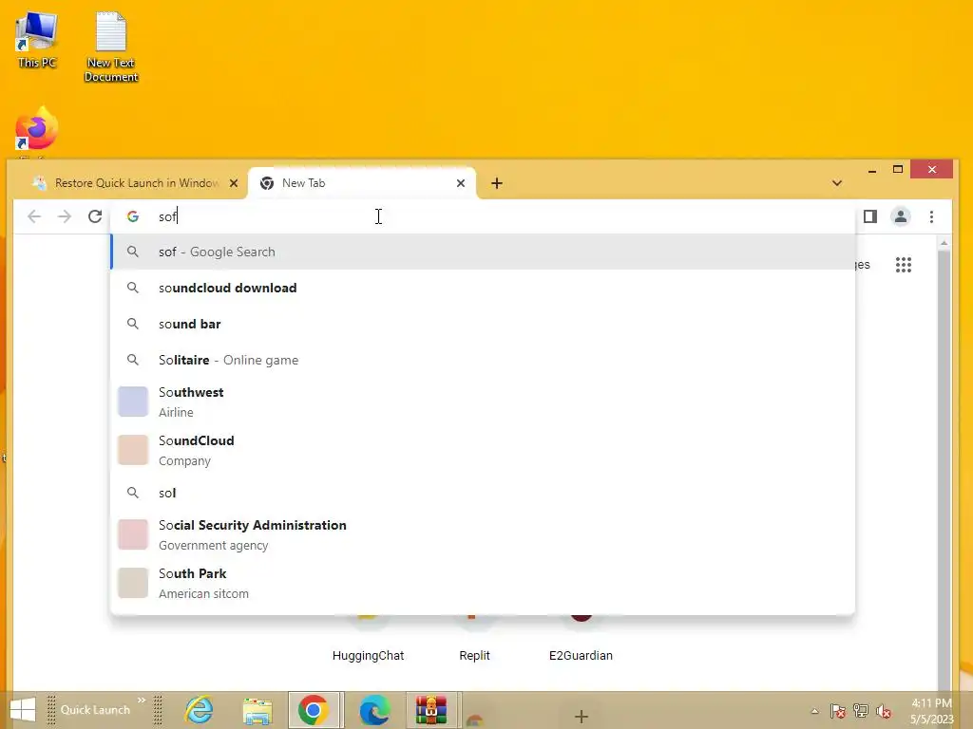Open Internet Explorer from the taskbar

pyautogui.click(x=200, y=710)
